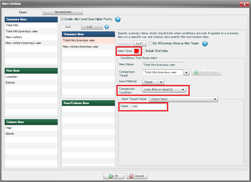
Task: Select Month in the Column Item list
Action: 31,134
